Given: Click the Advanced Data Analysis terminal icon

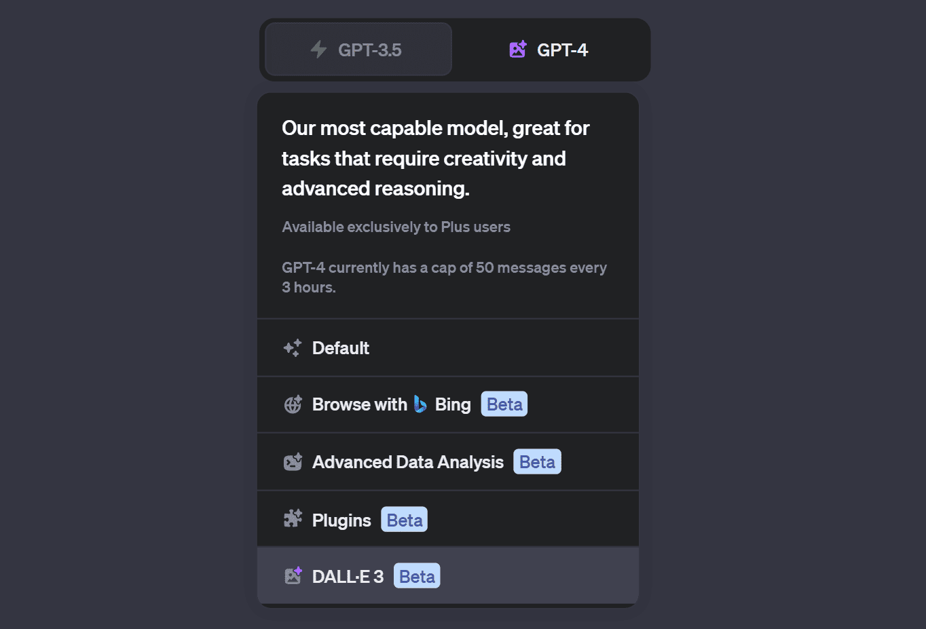Looking at the screenshot, I should point(293,462).
